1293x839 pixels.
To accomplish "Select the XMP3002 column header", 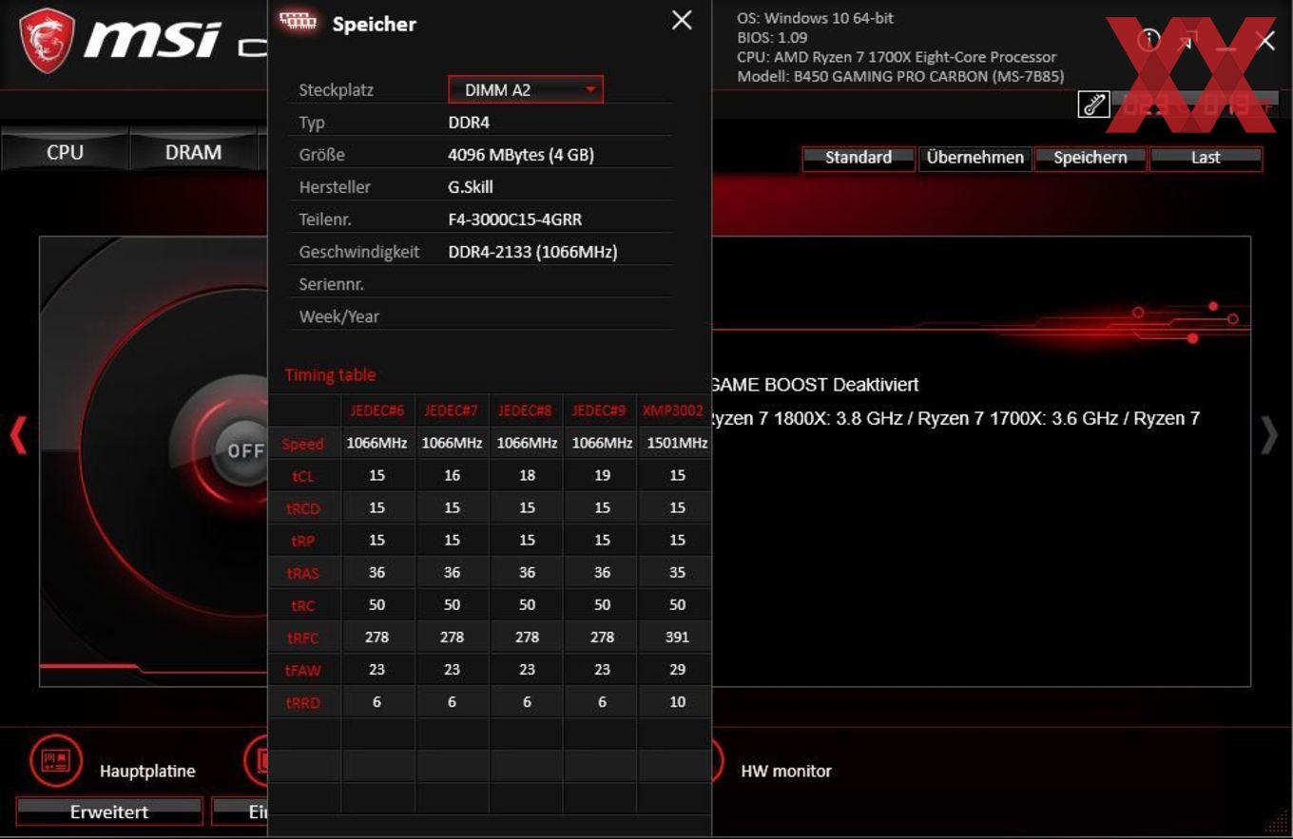I will coord(674,410).
